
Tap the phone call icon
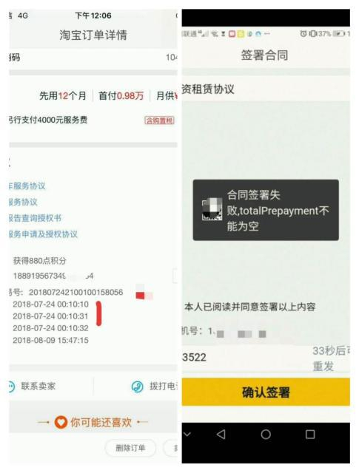(x=138, y=387)
